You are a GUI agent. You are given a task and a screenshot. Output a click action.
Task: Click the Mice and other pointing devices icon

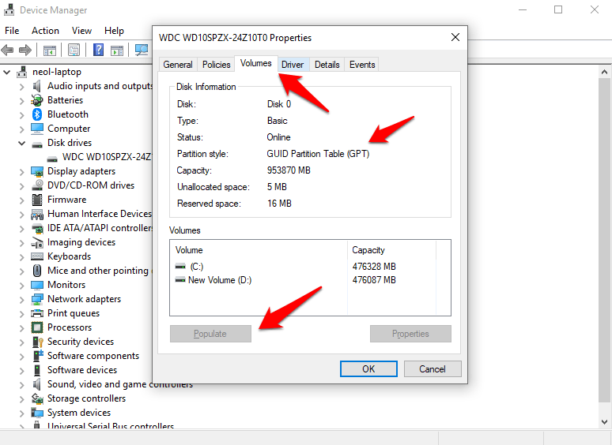coord(37,271)
